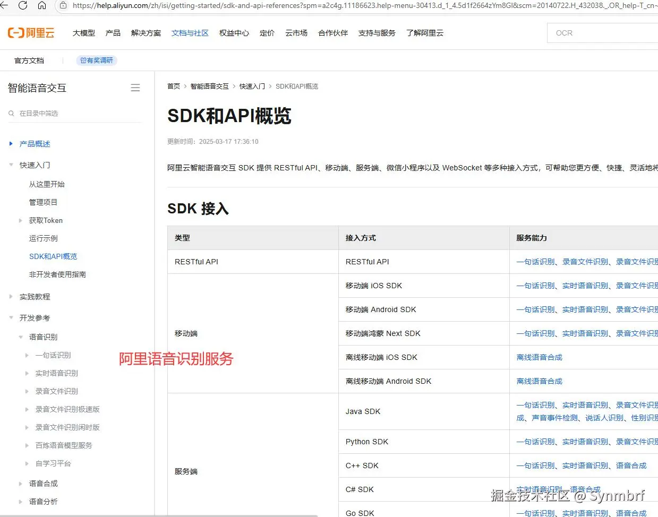Expand the 一句话识别 arrow

[27, 355]
